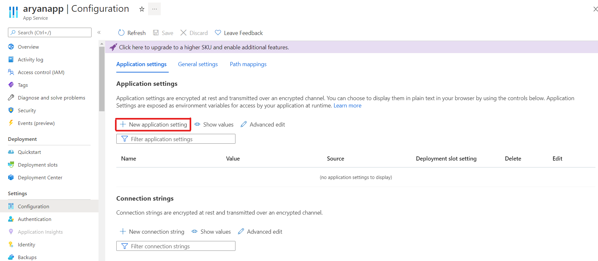The height and width of the screenshot is (261, 598).
Task: Click the filter funnel icon in application settings filter
Action: 125,139
